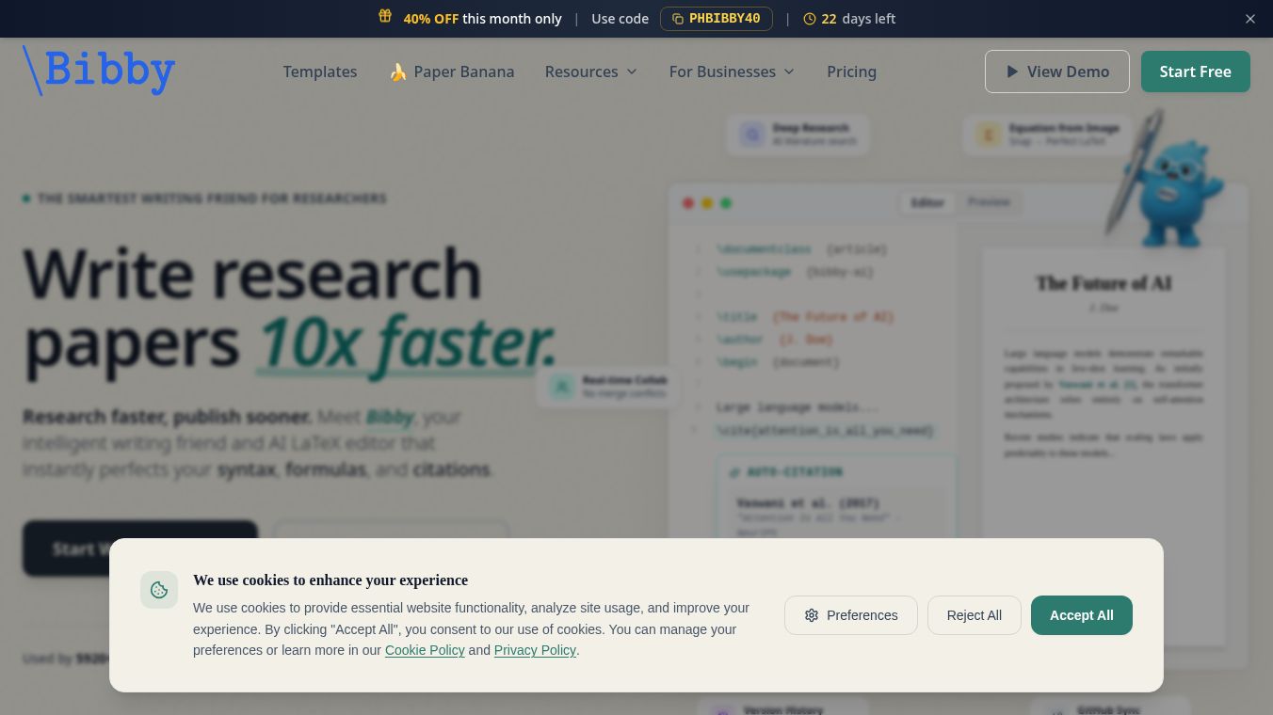Image resolution: width=1273 pixels, height=715 pixels.
Task: Expand the For Businesses dropdown menu
Action: point(733,71)
